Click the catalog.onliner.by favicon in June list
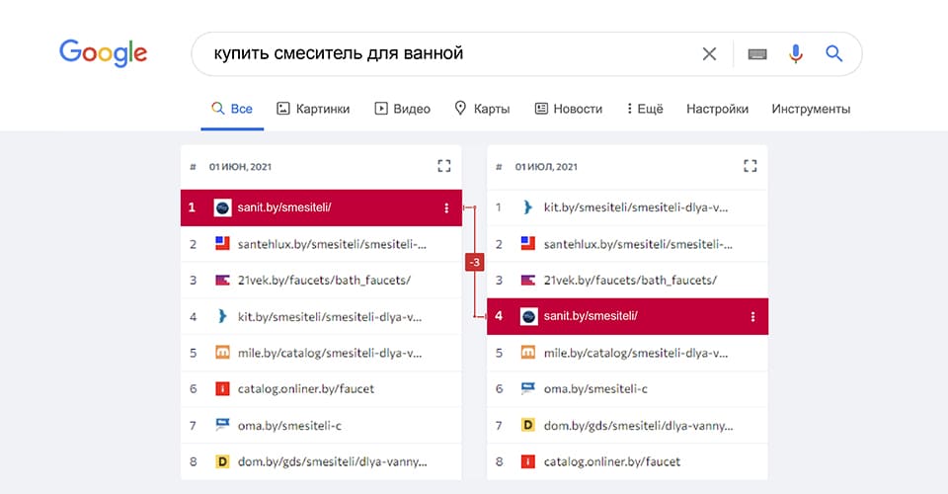Viewport: 948px width, 494px height. 222,389
